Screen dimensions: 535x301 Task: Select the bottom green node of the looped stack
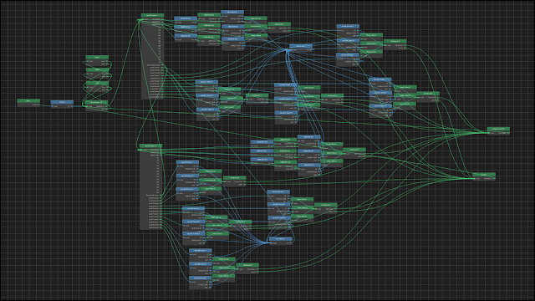97,105
